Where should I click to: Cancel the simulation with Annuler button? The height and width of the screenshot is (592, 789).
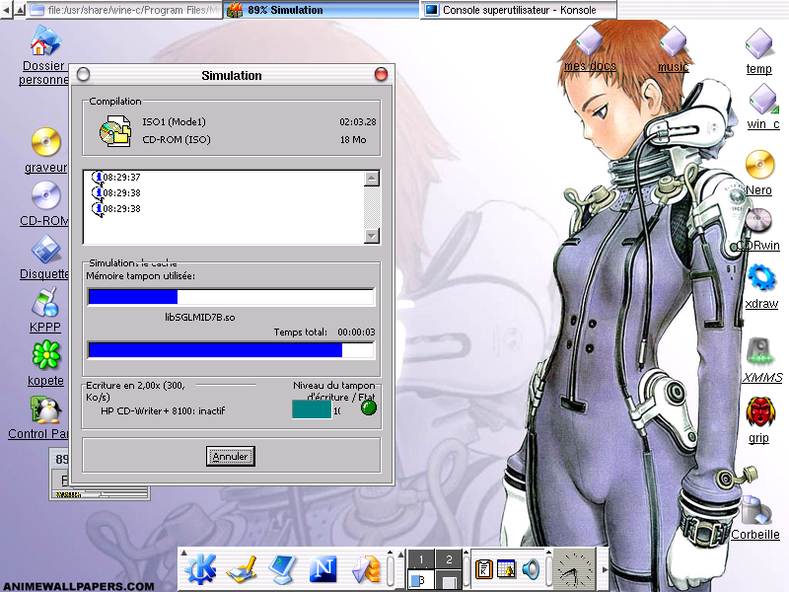pyautogui.click(x=231, y=456)
